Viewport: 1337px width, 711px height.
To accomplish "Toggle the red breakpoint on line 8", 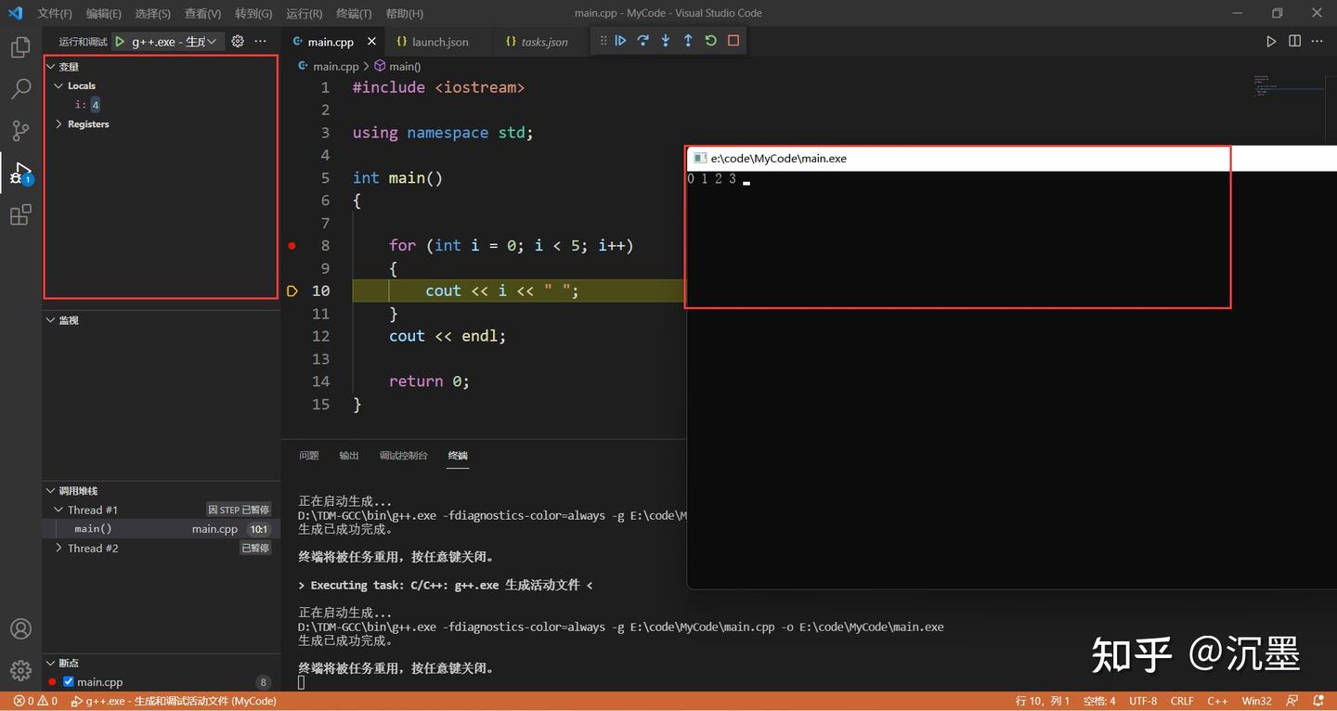I will (x=291, y=246).
